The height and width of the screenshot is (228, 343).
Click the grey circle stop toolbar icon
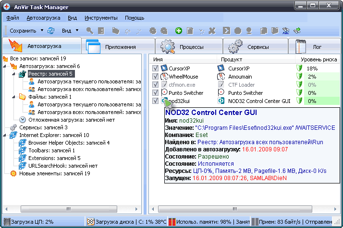point(238,31)
